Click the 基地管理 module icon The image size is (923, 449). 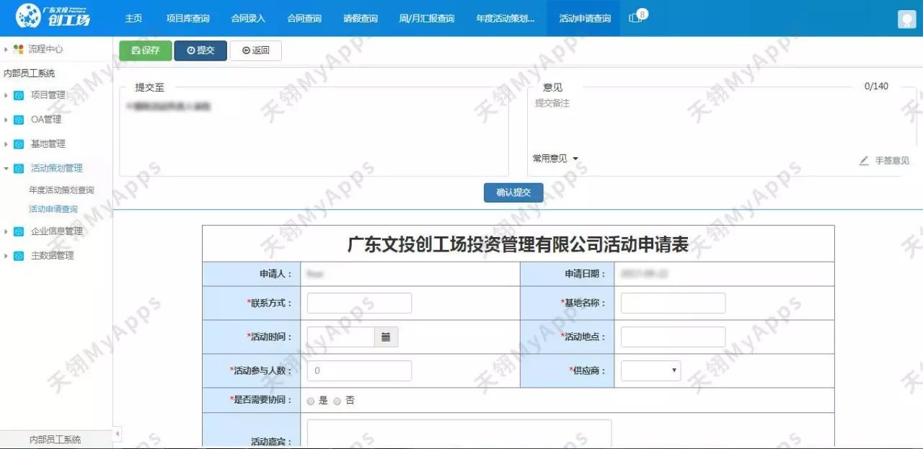[x=19, y=144]
